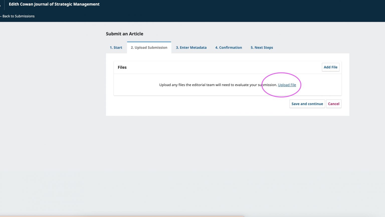Open the 1. Start tab
The image size is (385, 217).
click(x=116, y=47)
